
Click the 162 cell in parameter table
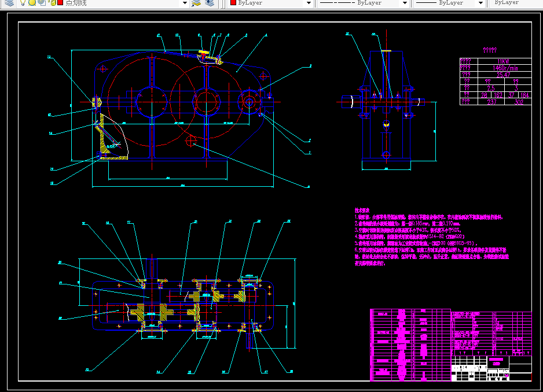tap(498, 95)
